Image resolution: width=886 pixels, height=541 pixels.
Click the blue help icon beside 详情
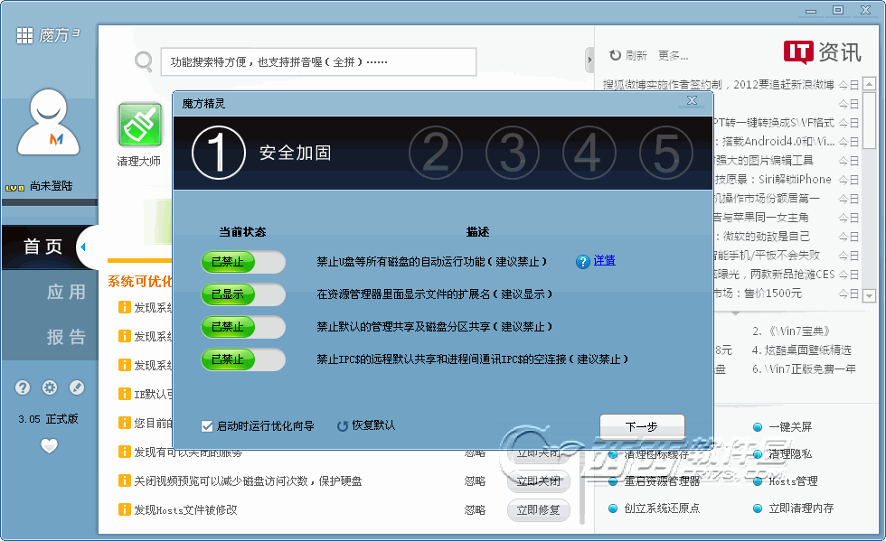582,261
